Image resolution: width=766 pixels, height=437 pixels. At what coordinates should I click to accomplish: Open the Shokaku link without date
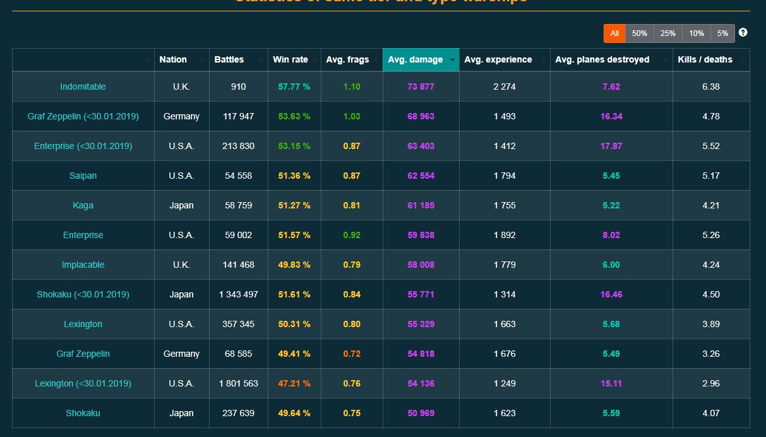[83, 413]
